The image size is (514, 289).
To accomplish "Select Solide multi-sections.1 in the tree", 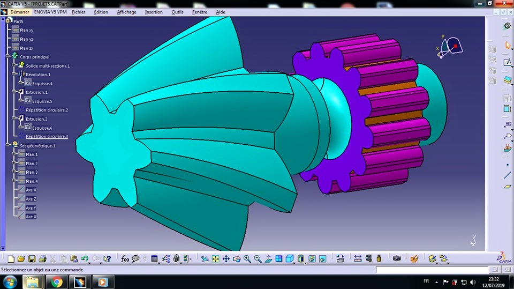I will click(x=48, y=66).
